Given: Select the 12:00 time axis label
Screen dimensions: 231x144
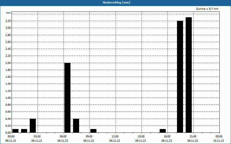Looking at the screenshot, I should coord(115,137).
